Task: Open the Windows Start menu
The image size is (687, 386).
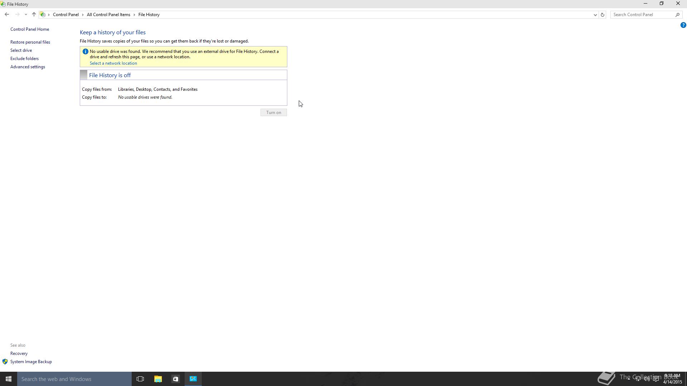Action: (x=9, y=379)
